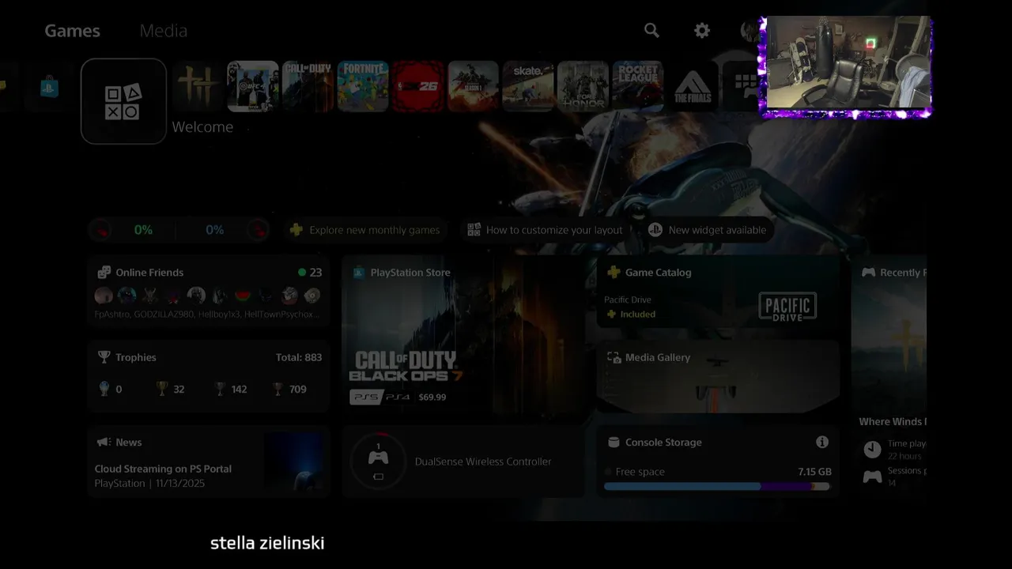This screenshot has width=1012, height=569.
Task: Click the controller battery icon
Action: (378, 476)
